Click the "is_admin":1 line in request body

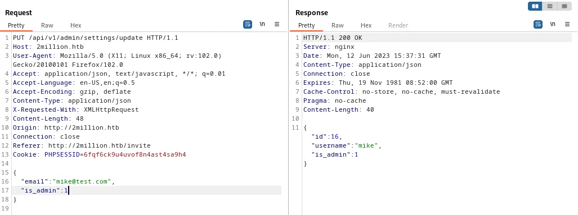click(x=44, y=190)
